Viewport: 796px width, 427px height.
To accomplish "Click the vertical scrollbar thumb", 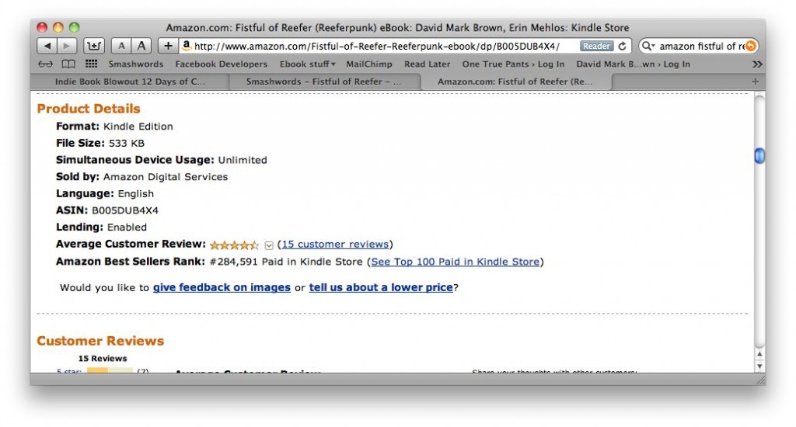I will [x=759, y=156].
